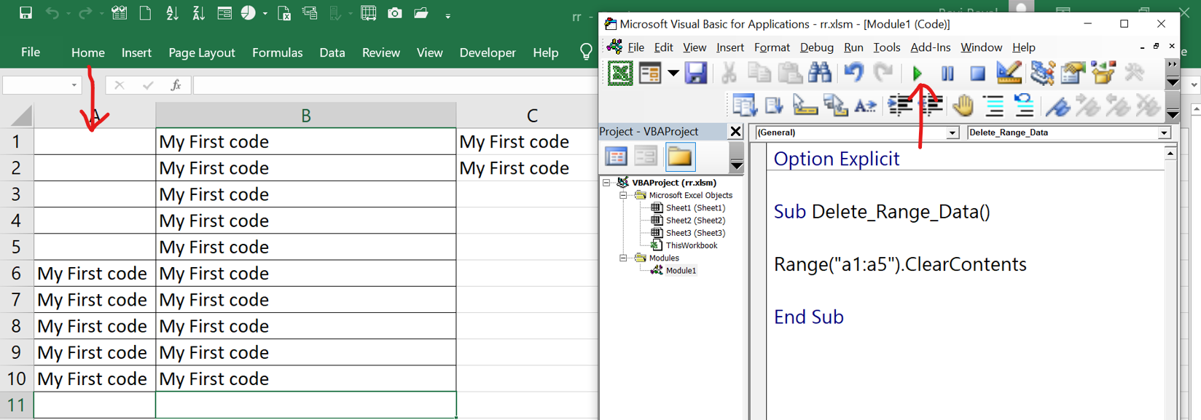Click View Code button in Project panel
Viewport: 1201px width, 420px height.
click(616, 156)
